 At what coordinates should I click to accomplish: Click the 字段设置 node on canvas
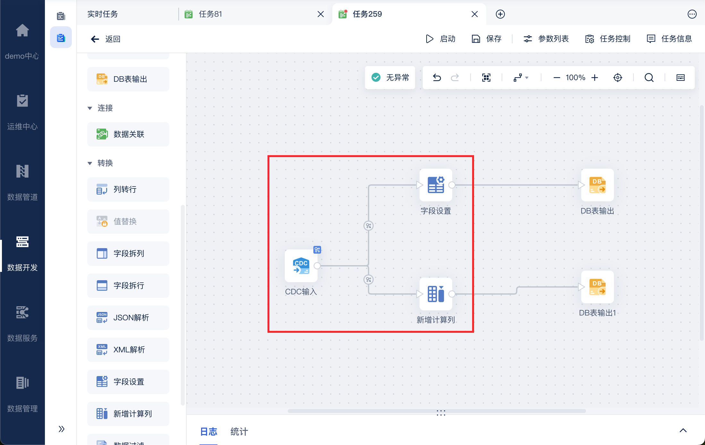436,185
